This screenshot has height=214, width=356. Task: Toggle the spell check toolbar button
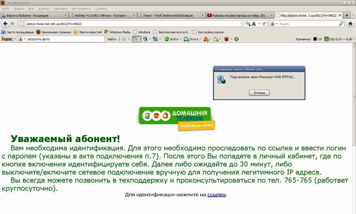click(x=136, y=39)
